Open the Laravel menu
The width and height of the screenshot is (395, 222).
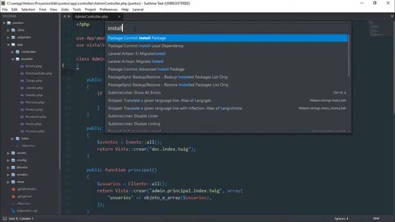point(138,10)
